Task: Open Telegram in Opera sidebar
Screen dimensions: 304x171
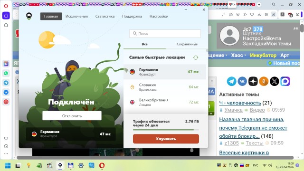Action: [x=6, y=83]
